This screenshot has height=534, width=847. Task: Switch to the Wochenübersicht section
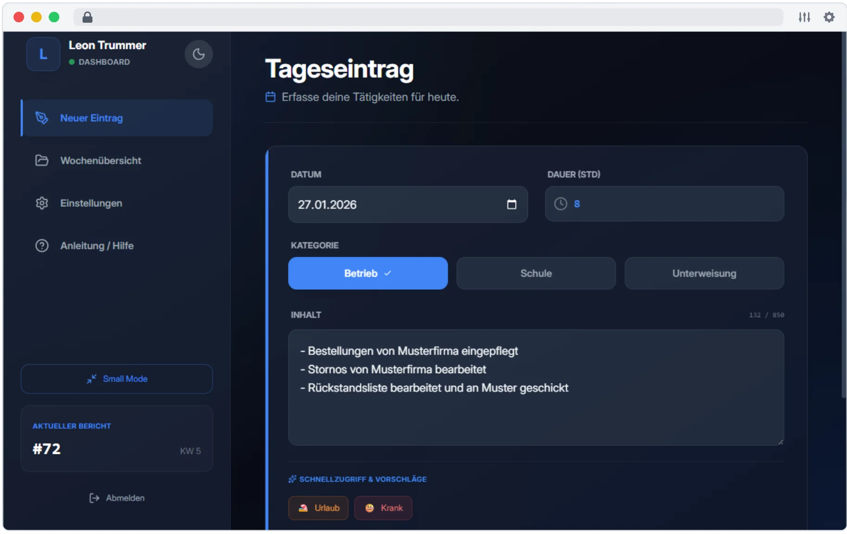101,160
